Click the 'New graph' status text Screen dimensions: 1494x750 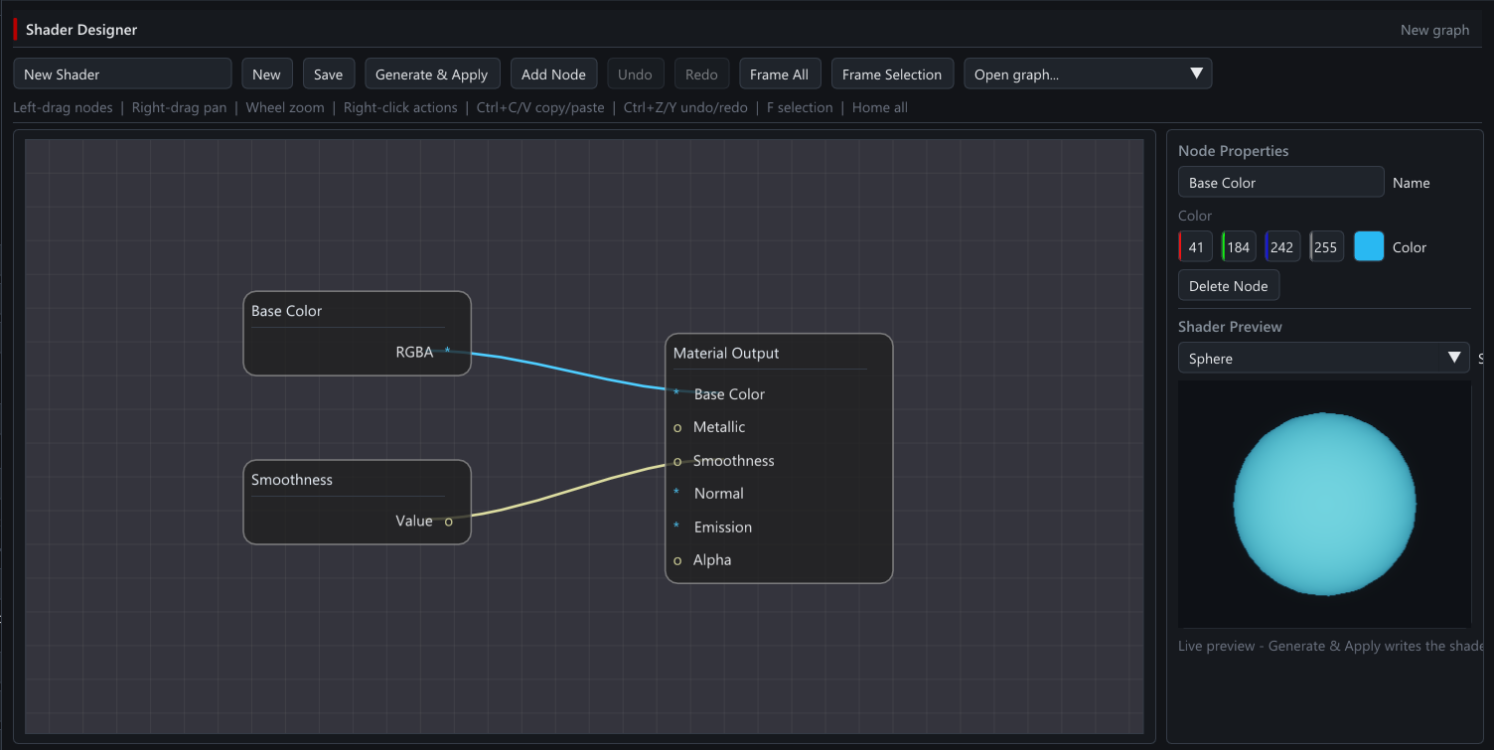click(x=1434, y=30)
